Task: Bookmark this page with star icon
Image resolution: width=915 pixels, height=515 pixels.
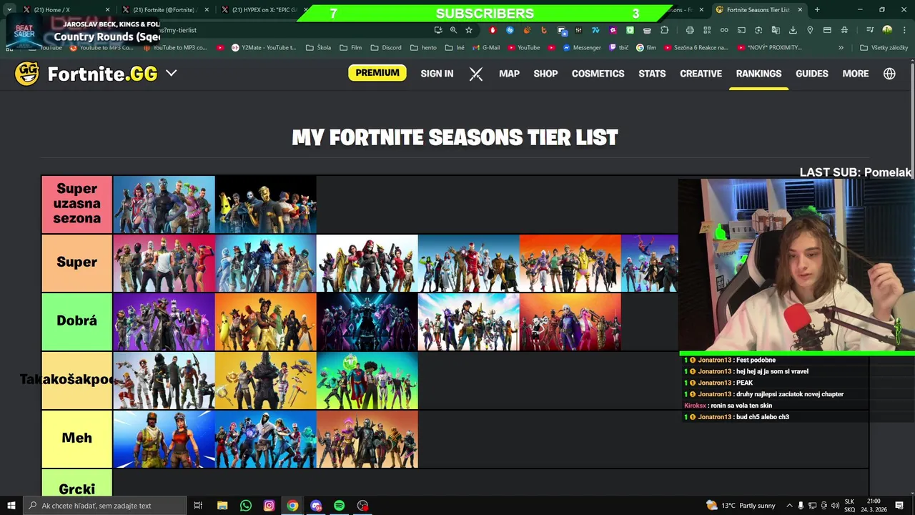Action: point(469,30)
